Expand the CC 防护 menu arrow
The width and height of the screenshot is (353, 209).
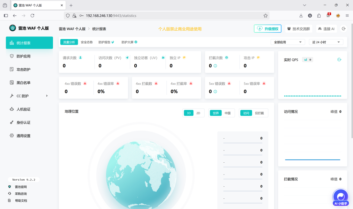pyautogui.click(x=47, y=96)
